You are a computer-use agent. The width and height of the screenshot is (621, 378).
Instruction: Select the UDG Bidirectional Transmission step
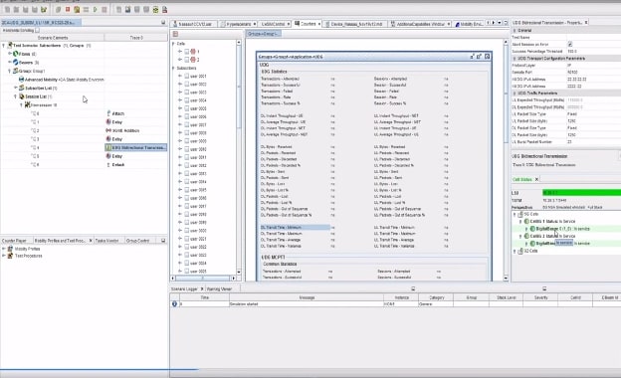pos(135,147)
